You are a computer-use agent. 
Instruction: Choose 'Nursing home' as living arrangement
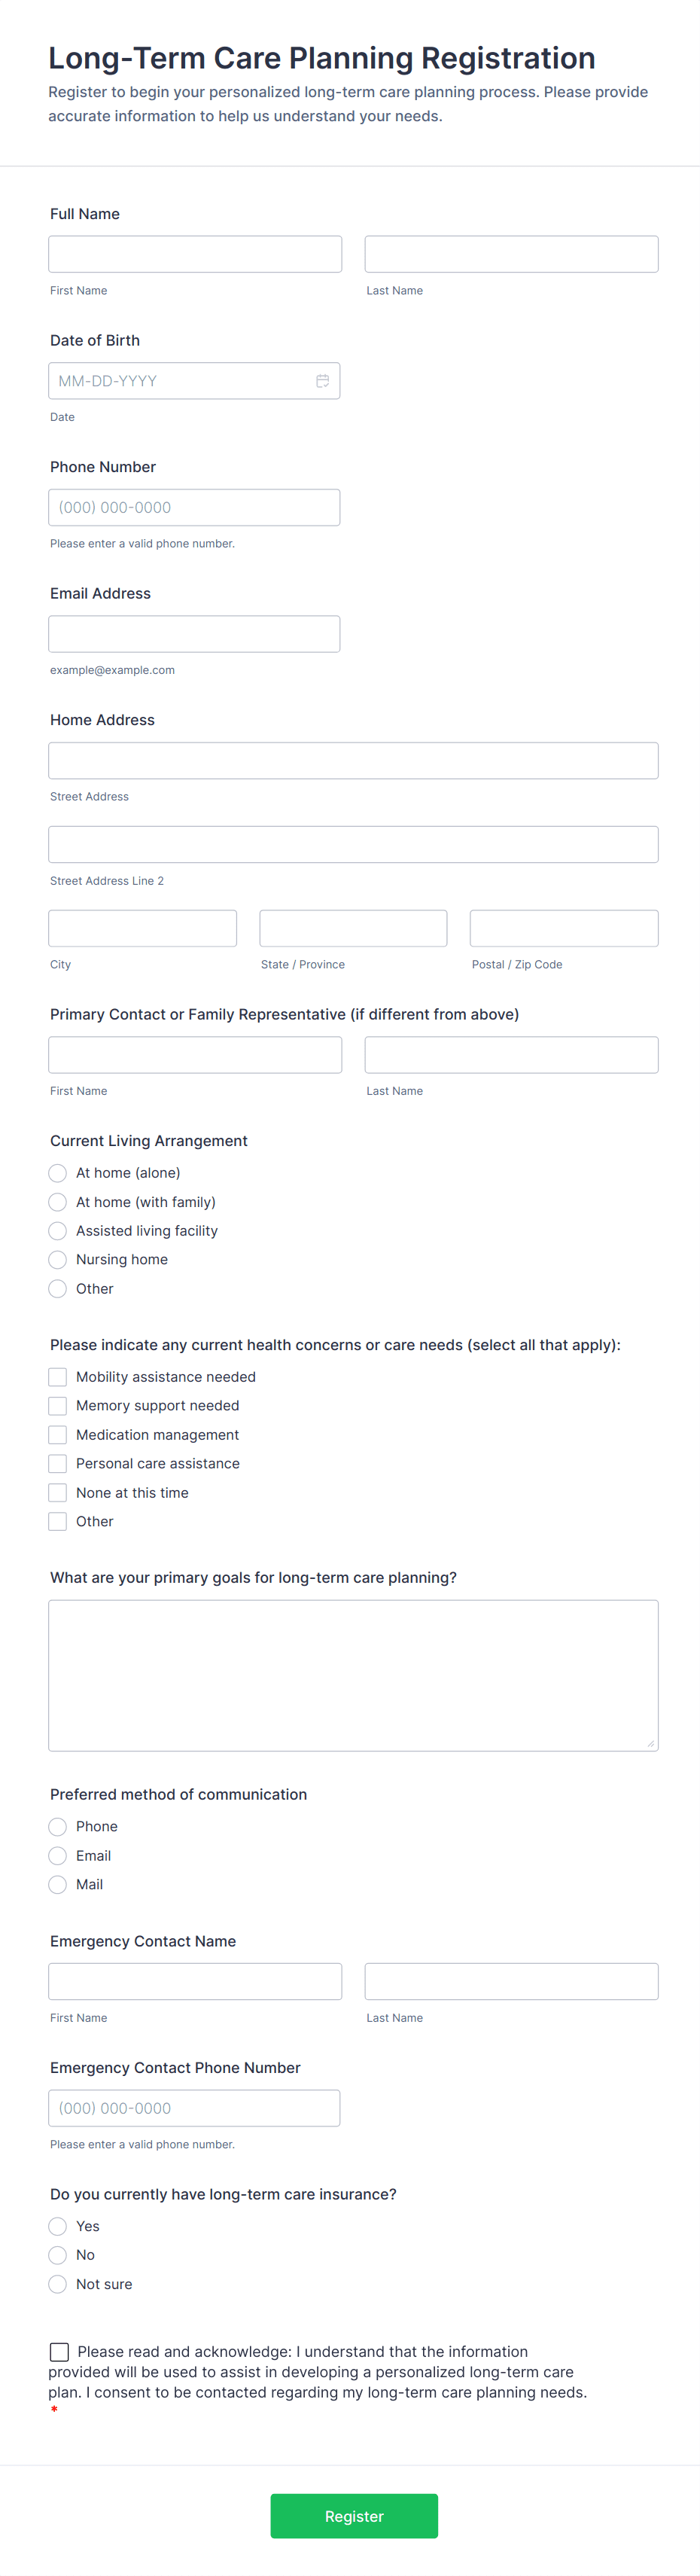57,1259
